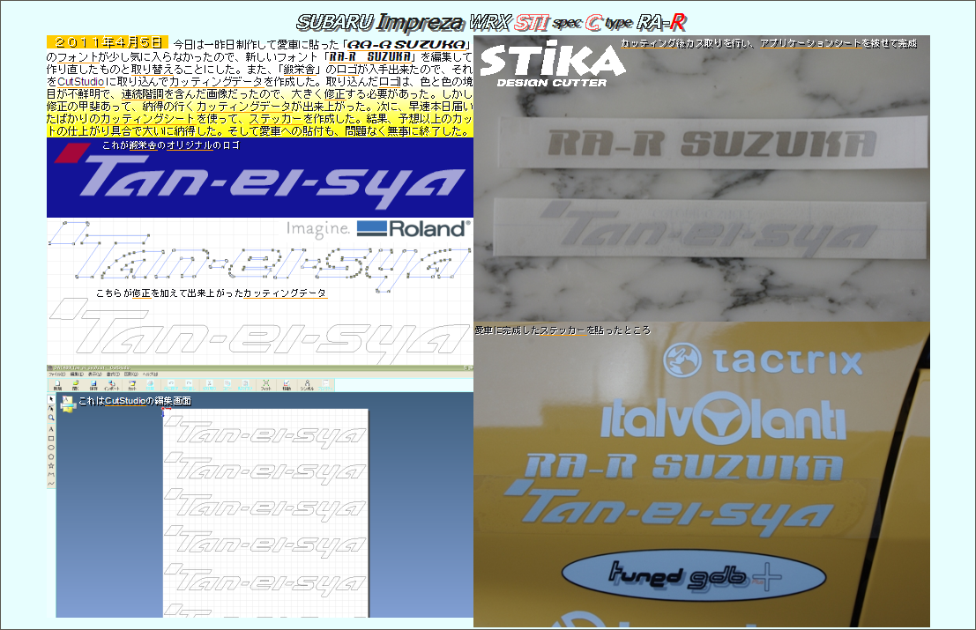Open the ファイル menu in CutStudio

coord(56,374)
